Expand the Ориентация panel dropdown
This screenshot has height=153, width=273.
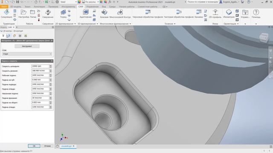pyautogui.click(x=238, y=24)
